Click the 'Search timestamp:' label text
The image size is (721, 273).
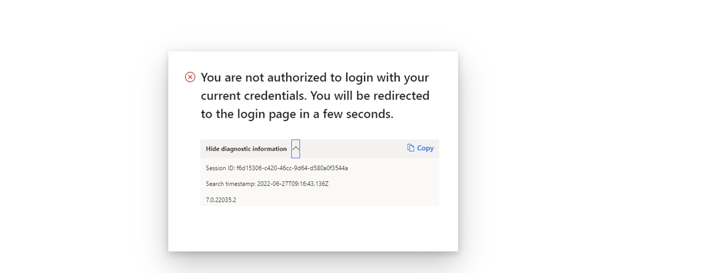point(230,184)
